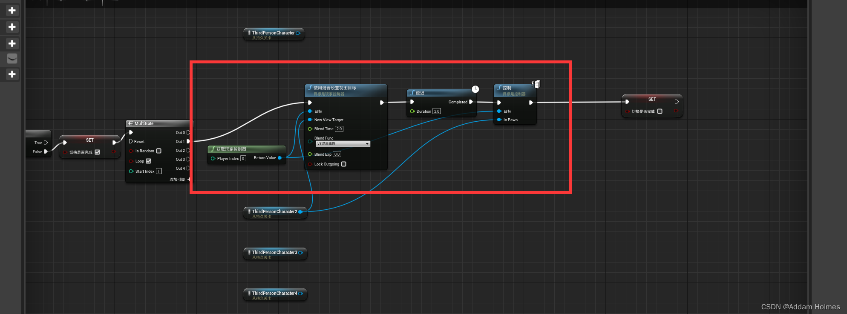Select the 延迟 Delay node title
This screenshot has width=847, height=314.
(420, 93)
